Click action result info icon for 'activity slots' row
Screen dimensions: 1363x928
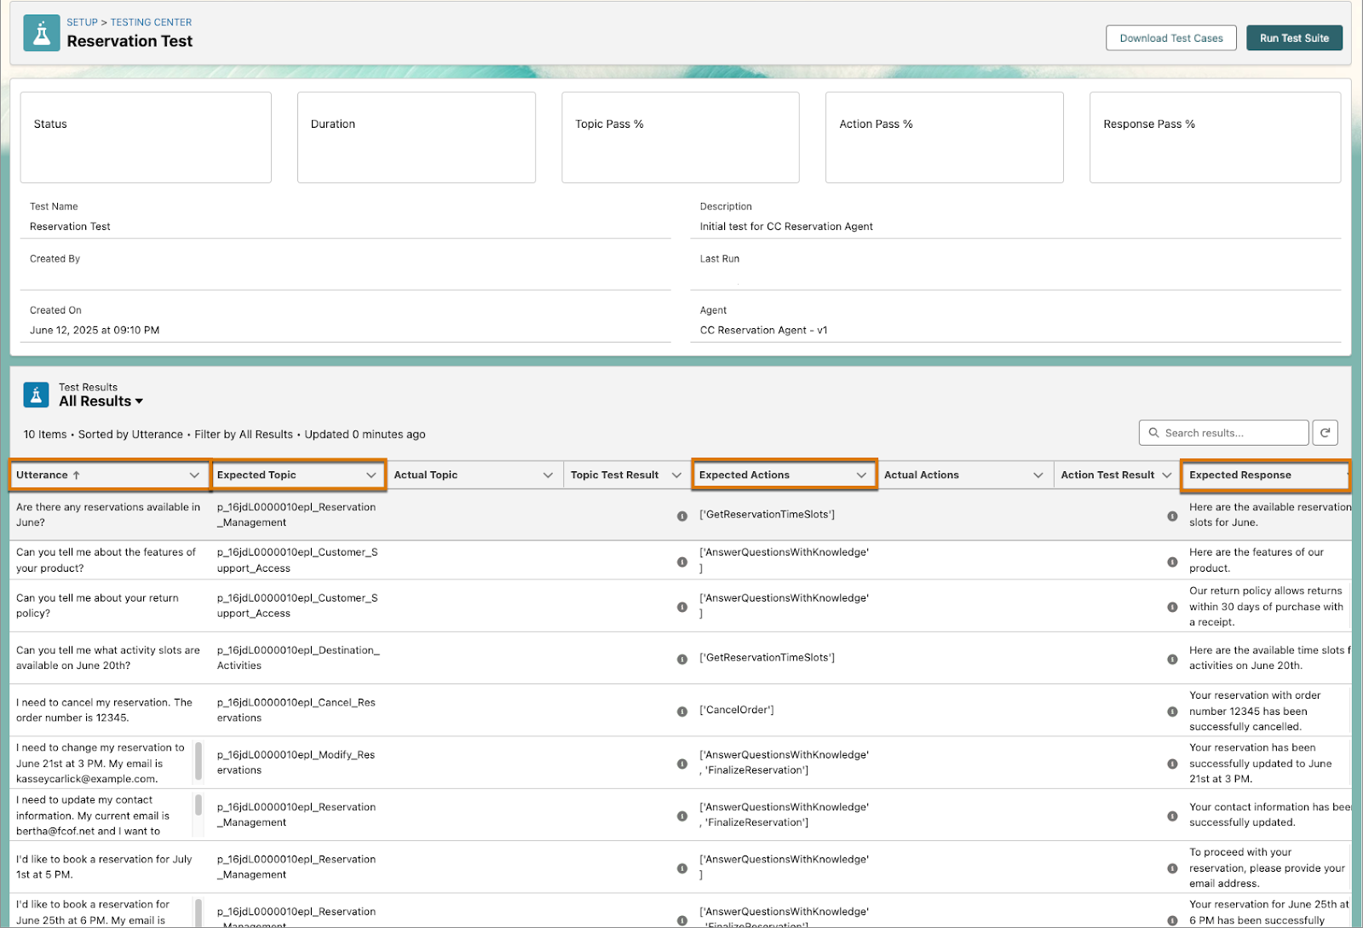point(1172,659)
